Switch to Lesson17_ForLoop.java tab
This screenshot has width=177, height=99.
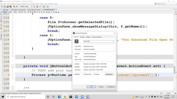(x=19, y=10)
